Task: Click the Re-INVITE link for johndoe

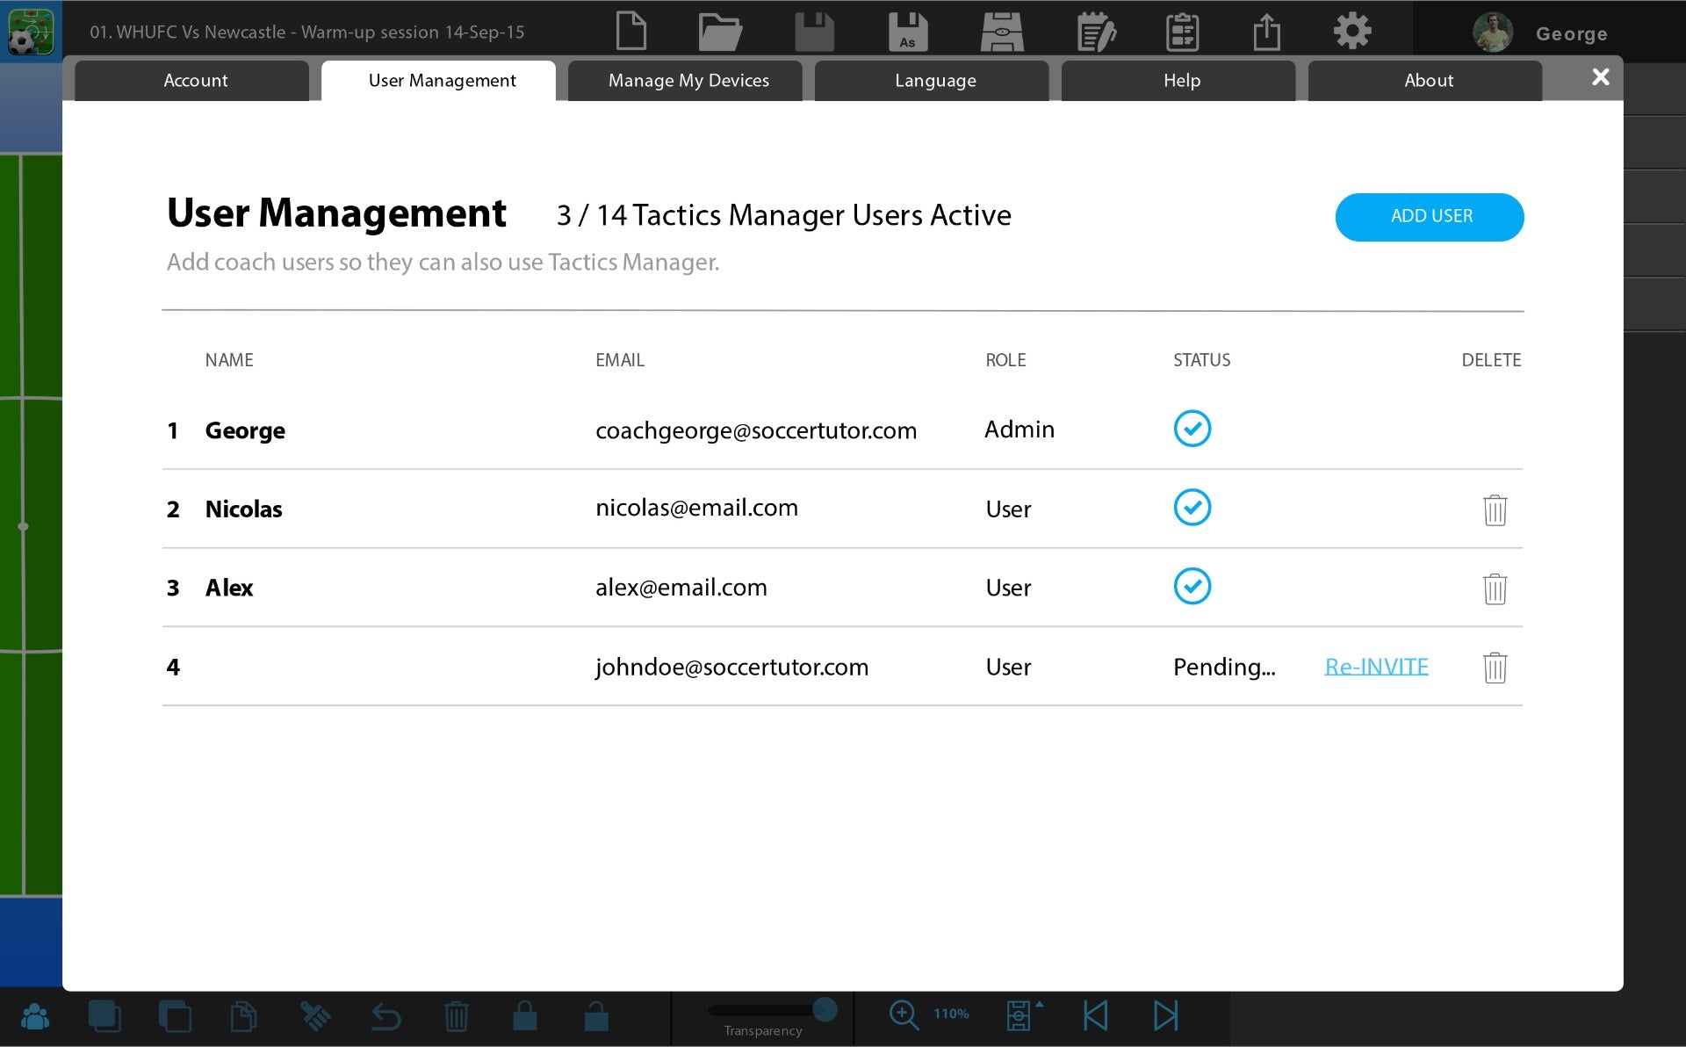Action: (x=1375, y=667)
